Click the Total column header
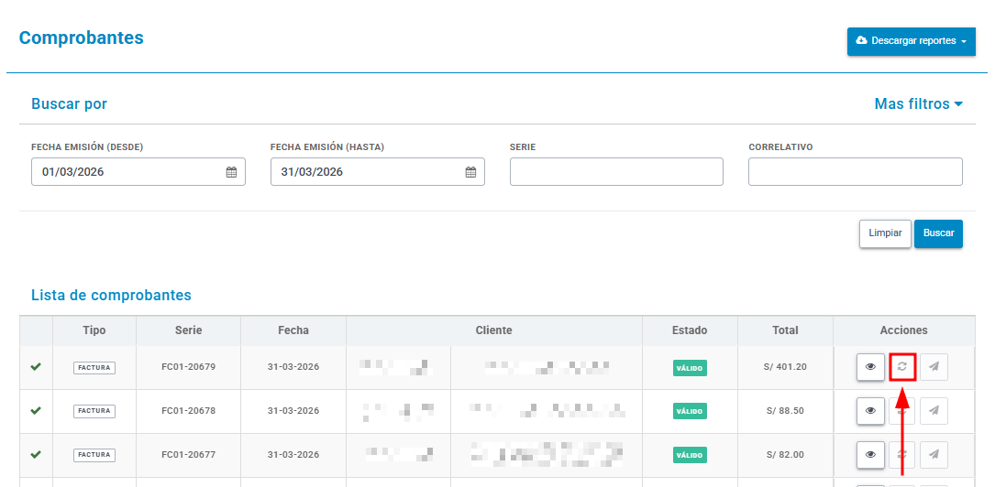The width and height of the screenshot is (995, 487). [785, 330]
